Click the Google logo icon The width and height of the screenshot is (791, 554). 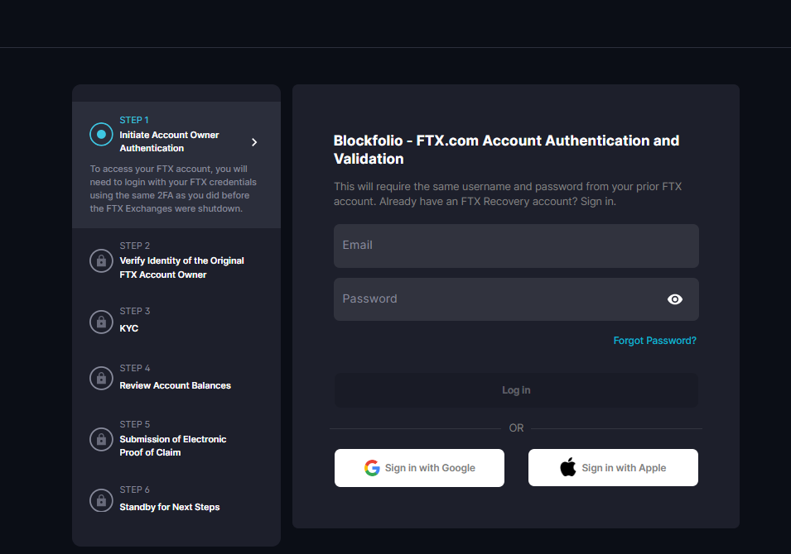tap(372, 468)
